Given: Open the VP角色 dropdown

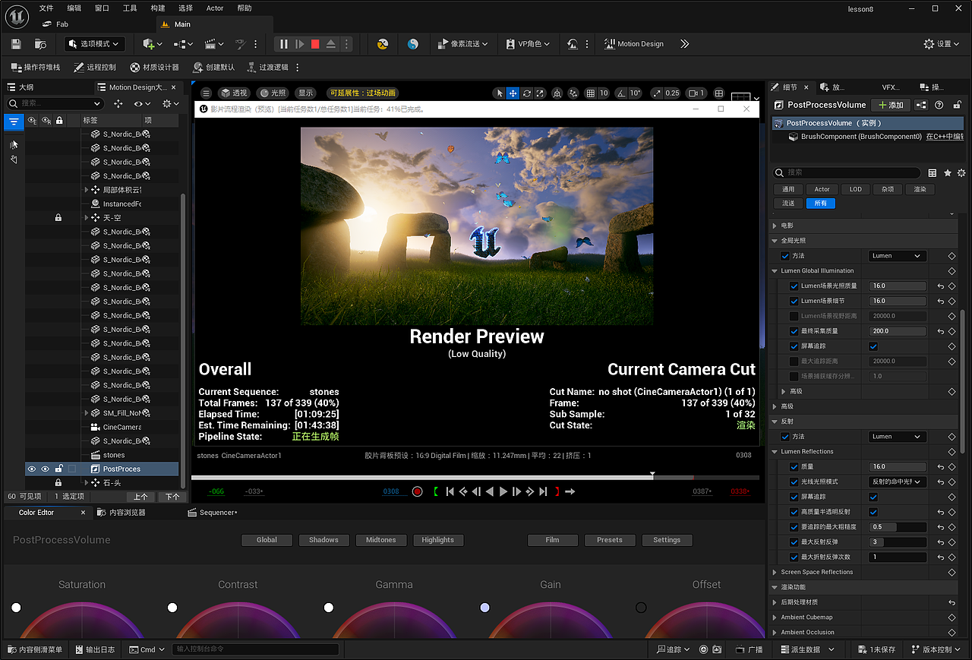Looking at the screenshot, I should click(527, 44).
